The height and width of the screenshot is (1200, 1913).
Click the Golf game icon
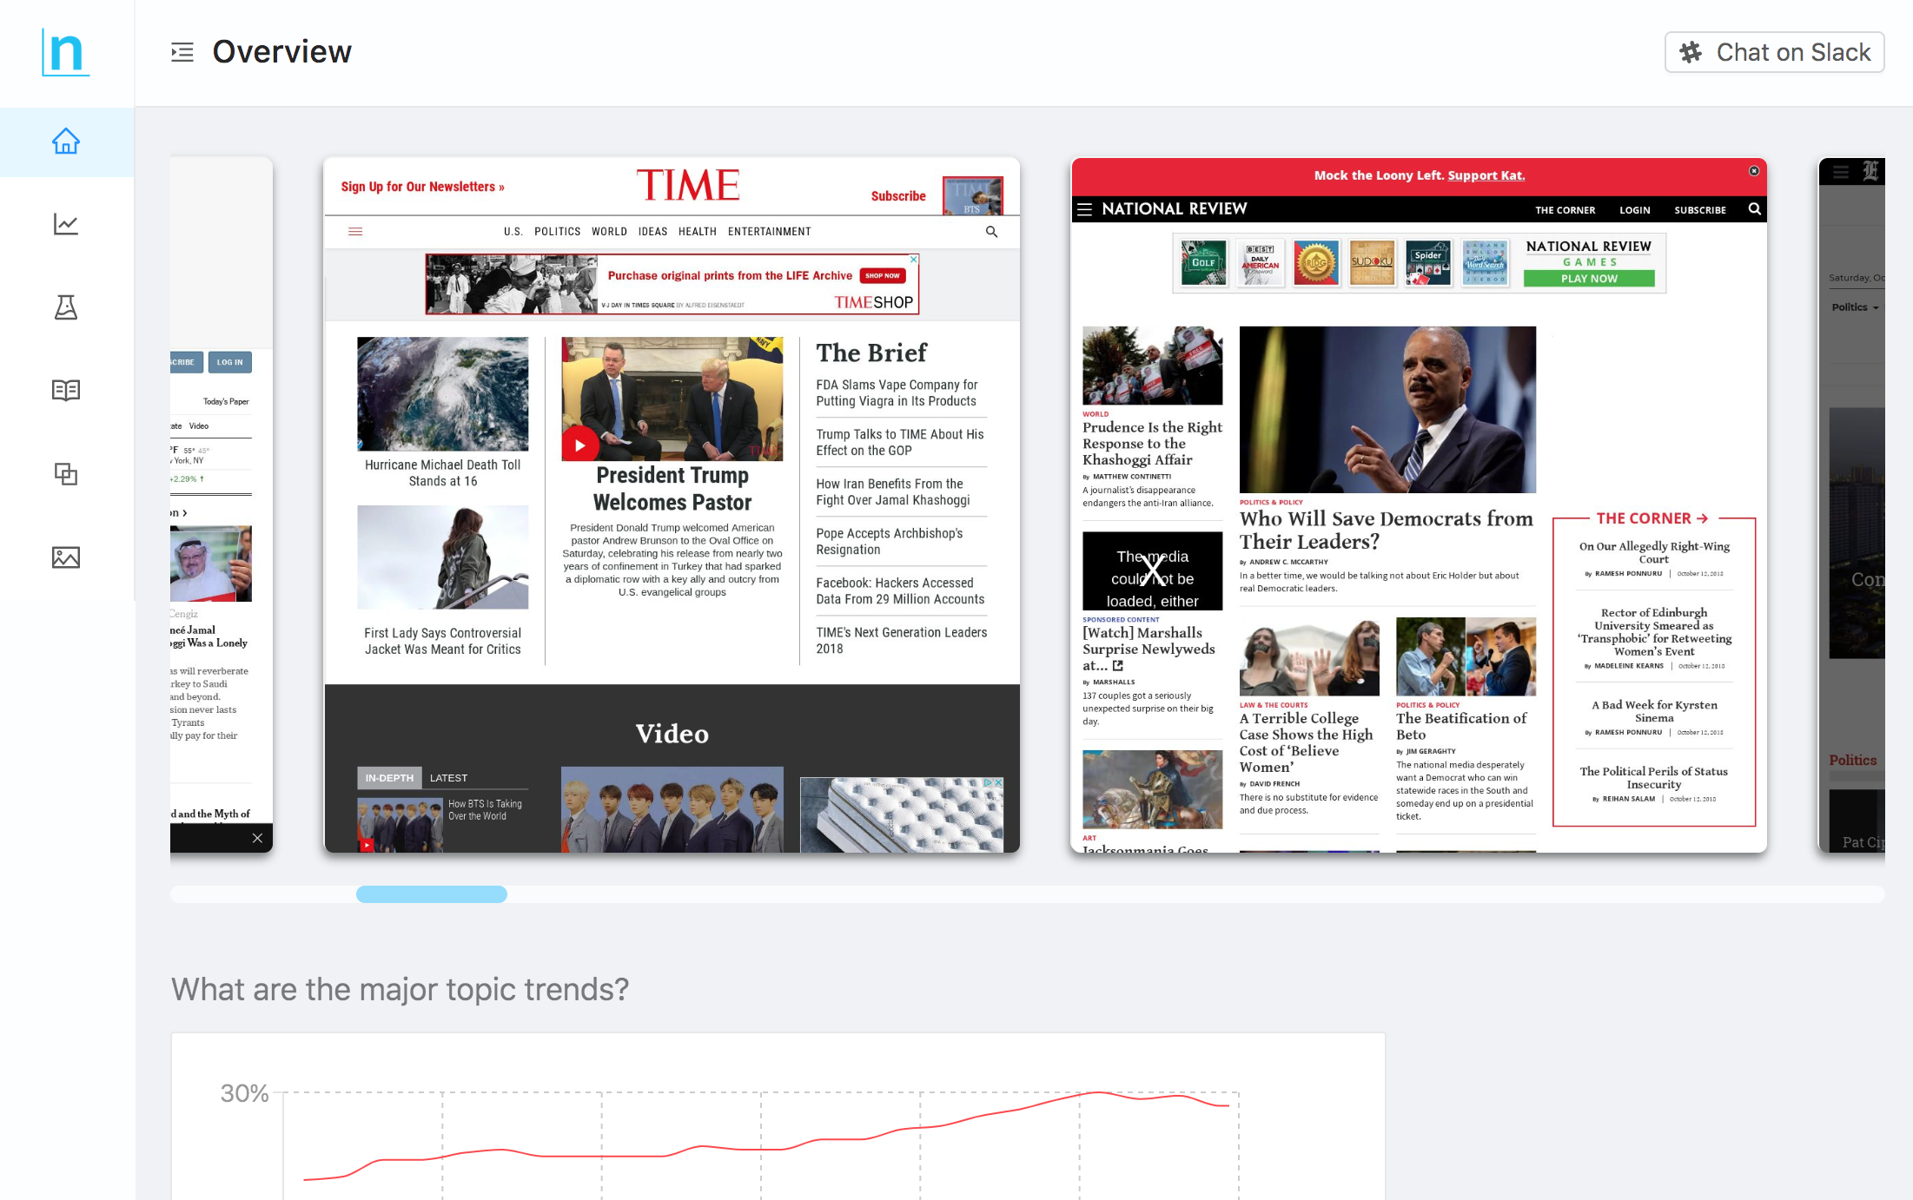[1203, 263]
